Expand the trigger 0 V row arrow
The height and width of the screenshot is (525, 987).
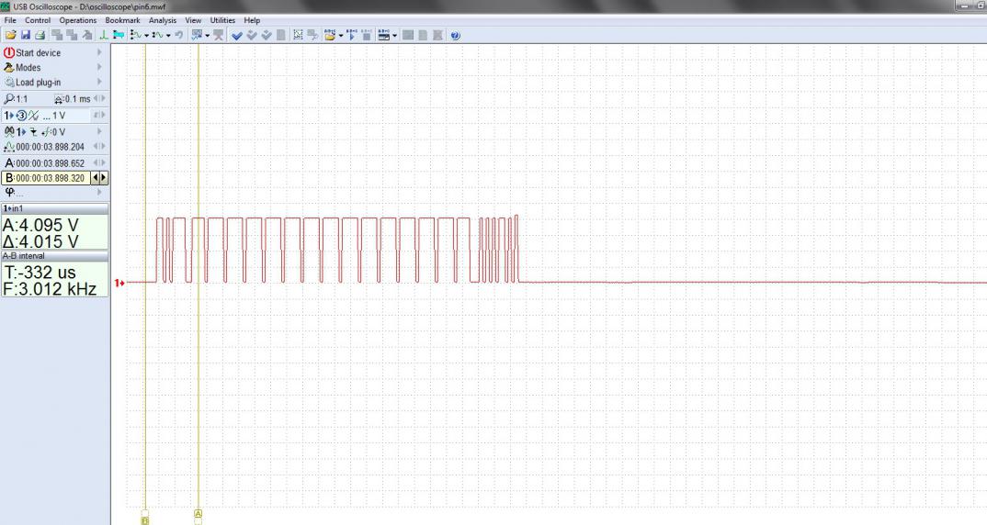[99, 131]
